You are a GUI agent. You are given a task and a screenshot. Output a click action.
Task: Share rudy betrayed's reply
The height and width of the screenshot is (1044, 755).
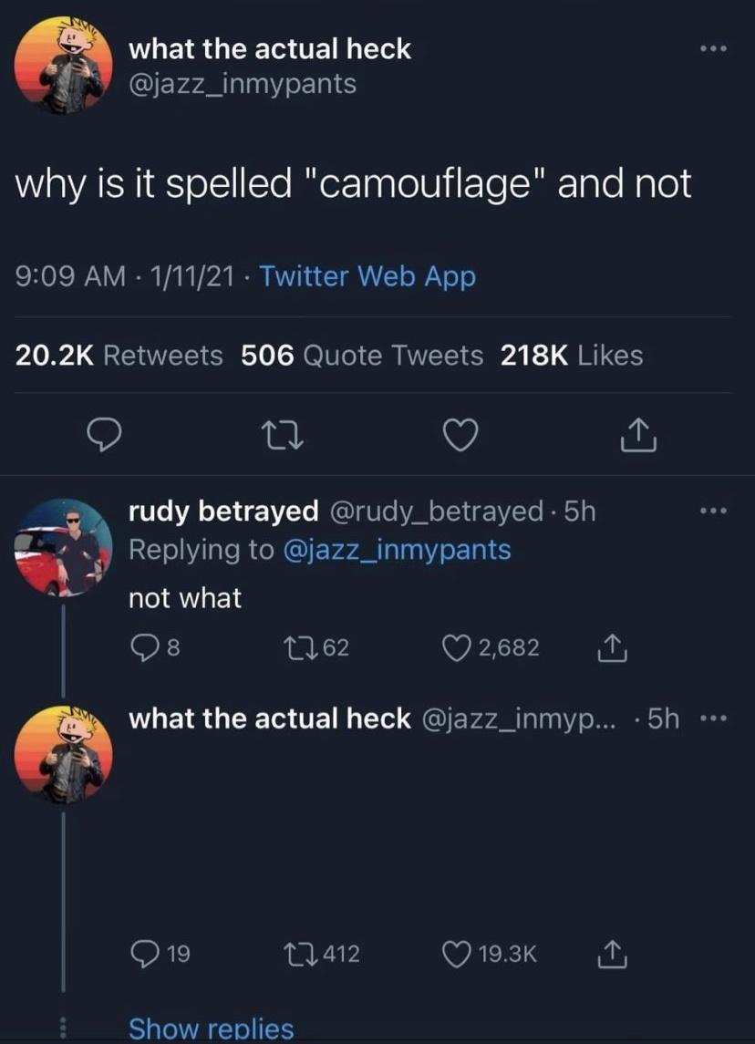(x=609, y=648)
